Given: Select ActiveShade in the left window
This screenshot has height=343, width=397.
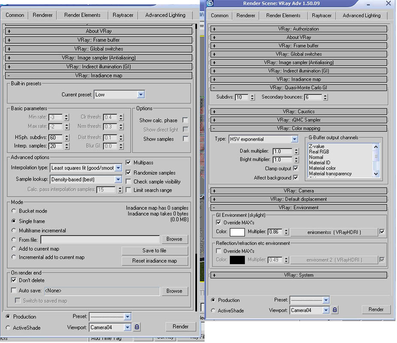Looking at the screenshot, I should click(x=8, y=328).
